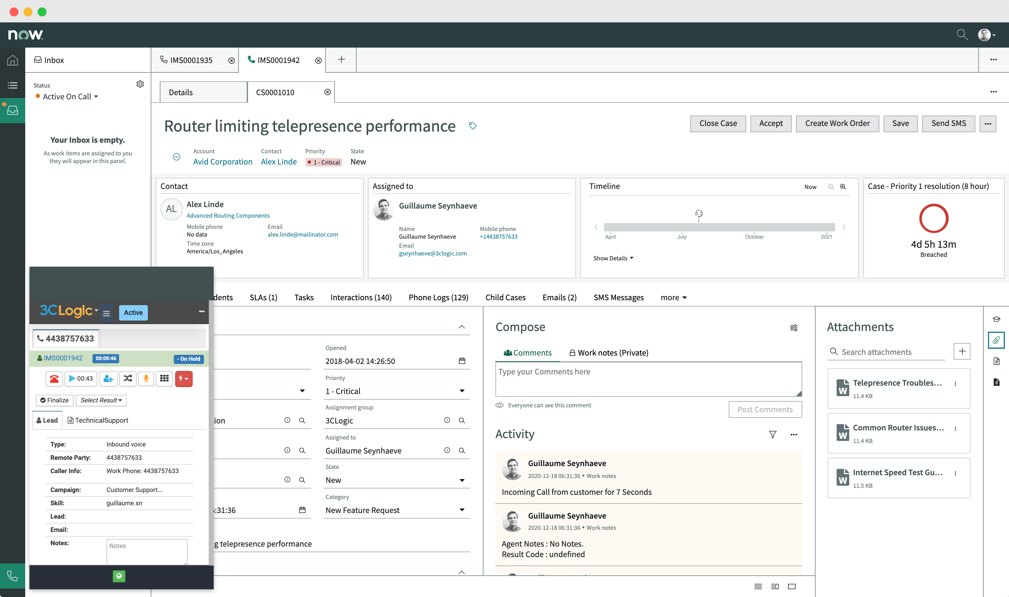Switch to single-column layout view icon
The image size is (1009, 597).
pyautogui.click(x=758, y=587)
